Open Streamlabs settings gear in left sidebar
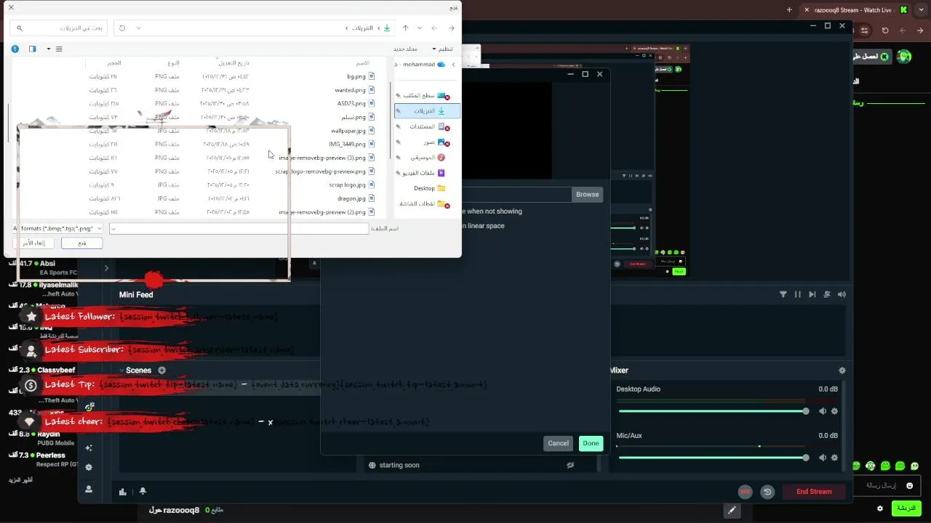The width and height of the screenshot is (931, 523). 89,467
